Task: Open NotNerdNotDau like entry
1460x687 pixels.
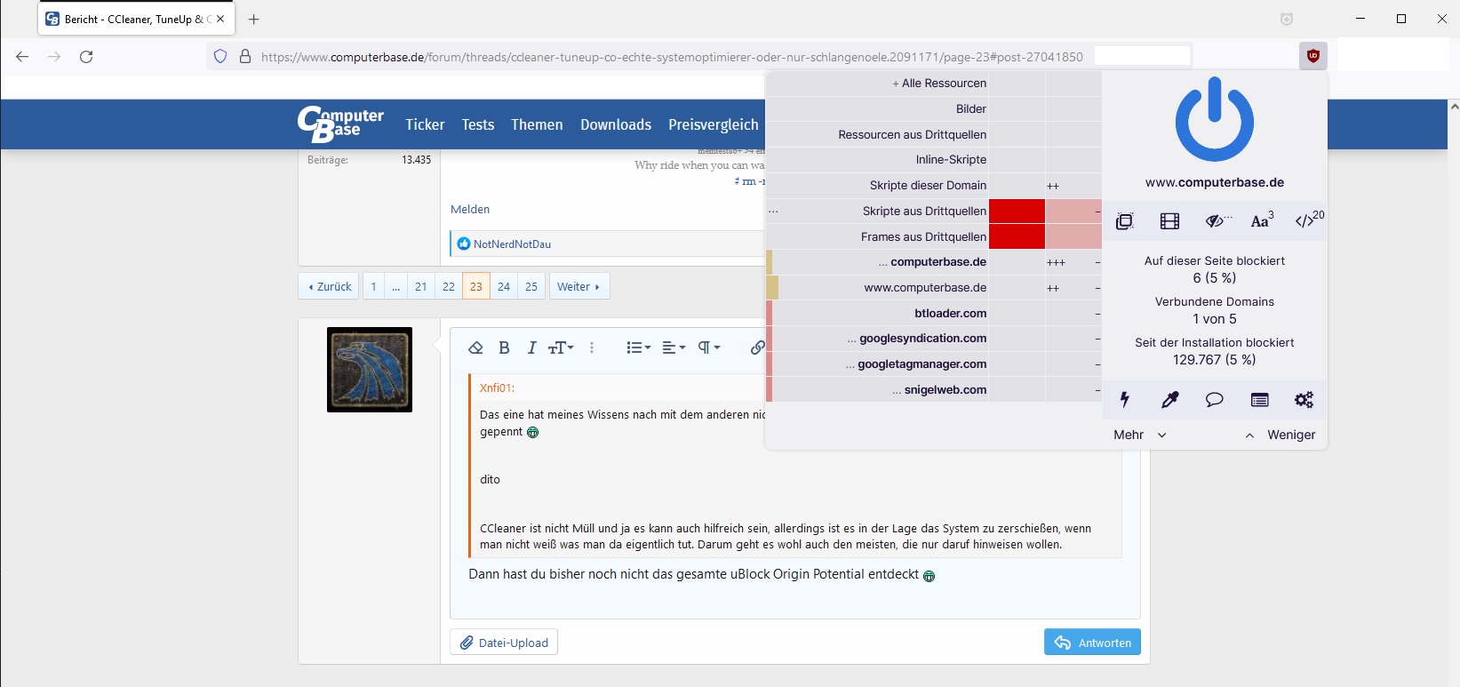Action: [512, 244]
